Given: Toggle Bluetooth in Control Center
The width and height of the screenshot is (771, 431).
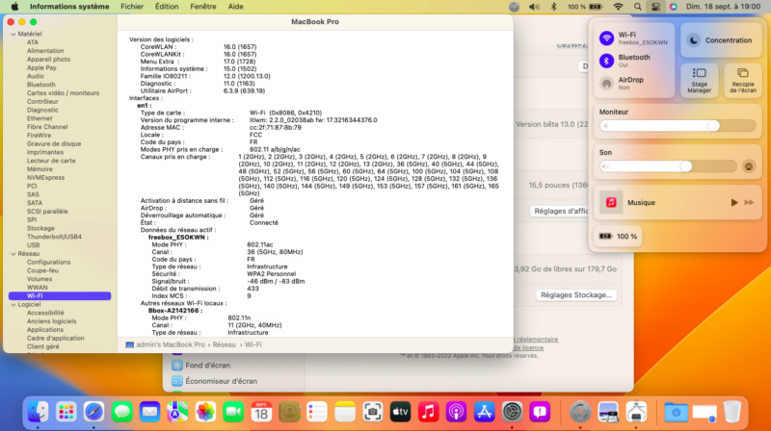Looking at the screenshot, I should (x=607, y=61).
